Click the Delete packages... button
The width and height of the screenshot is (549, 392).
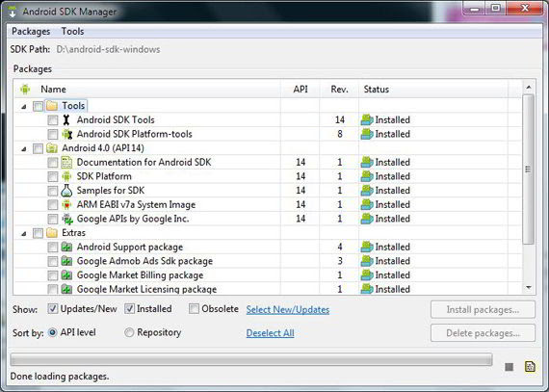pyautogui.click(x=483, y=333)
